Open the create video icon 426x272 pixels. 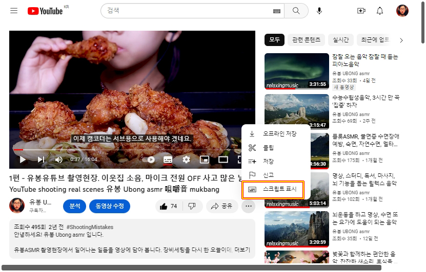[361, 11]
